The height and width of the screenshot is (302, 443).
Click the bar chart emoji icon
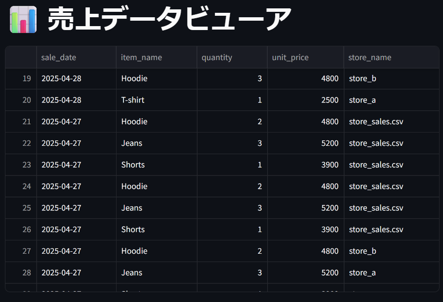click(23, 19)
